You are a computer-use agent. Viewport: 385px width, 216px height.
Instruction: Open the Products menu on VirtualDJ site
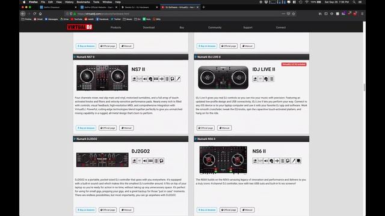pyautogui.click(x=115, y=28)
